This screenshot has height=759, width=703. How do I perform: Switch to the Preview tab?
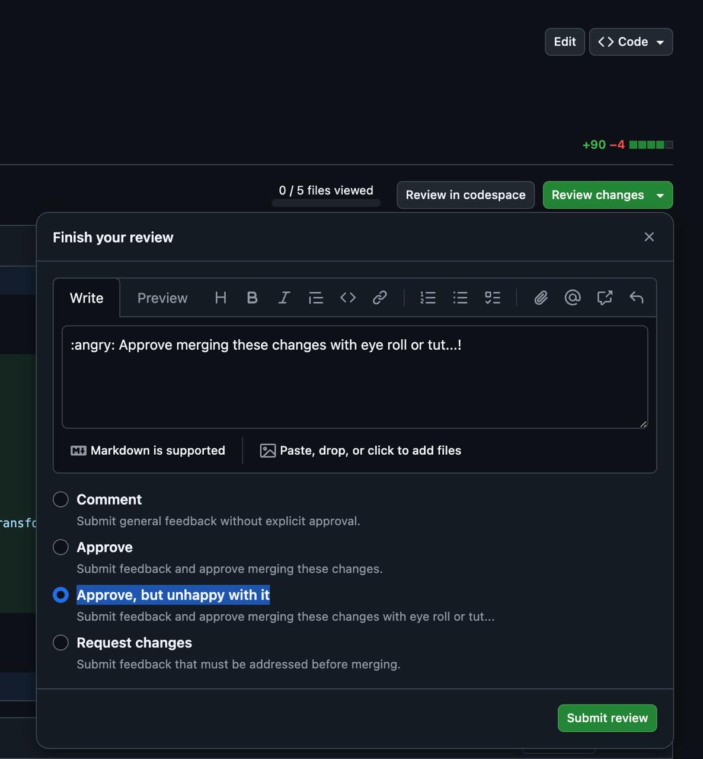point(162,298)
